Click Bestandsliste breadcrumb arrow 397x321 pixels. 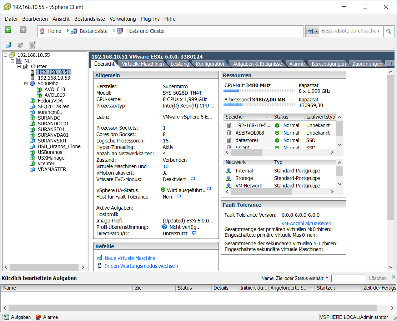pyautogui.click(x=68, y=31)
